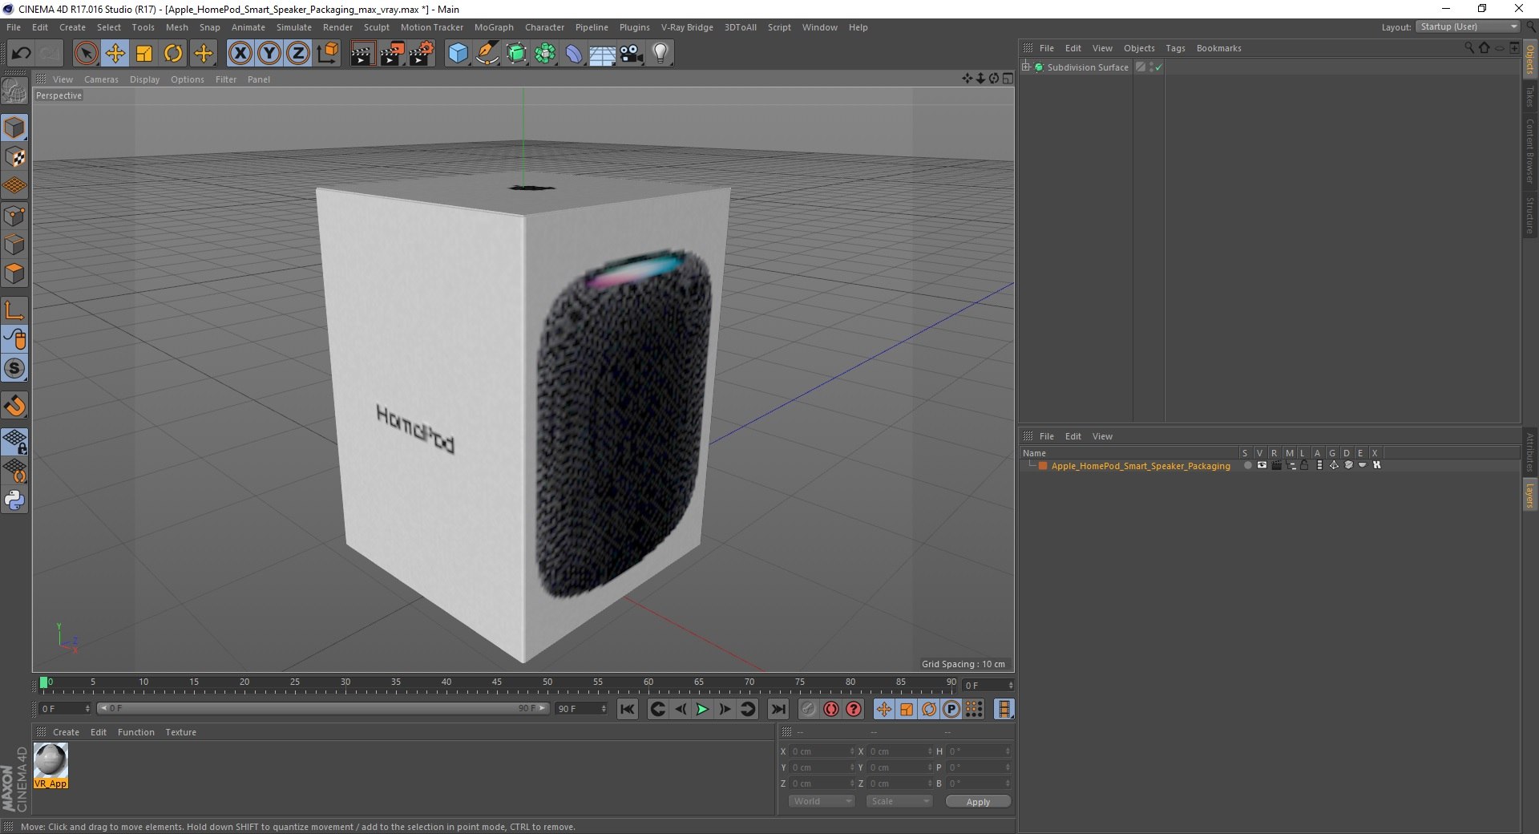Open World coordinate dropdown
1539x834 pixels.
822,801
